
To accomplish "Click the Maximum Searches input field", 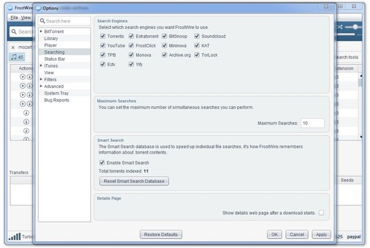I will pos(312,123).
